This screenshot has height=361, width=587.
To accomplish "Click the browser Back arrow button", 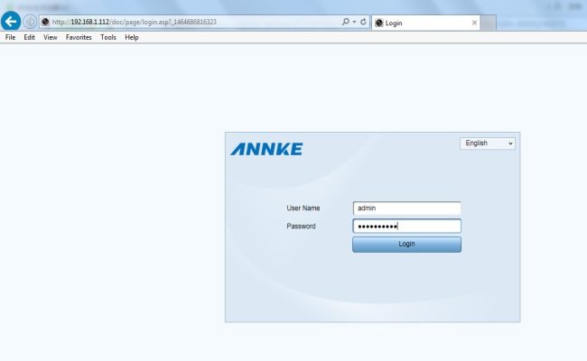I will (11, 22).
